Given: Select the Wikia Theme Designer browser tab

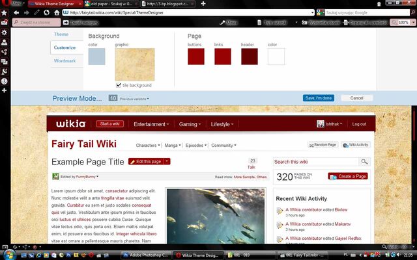Looking at the screenshot, I should 55,4.
